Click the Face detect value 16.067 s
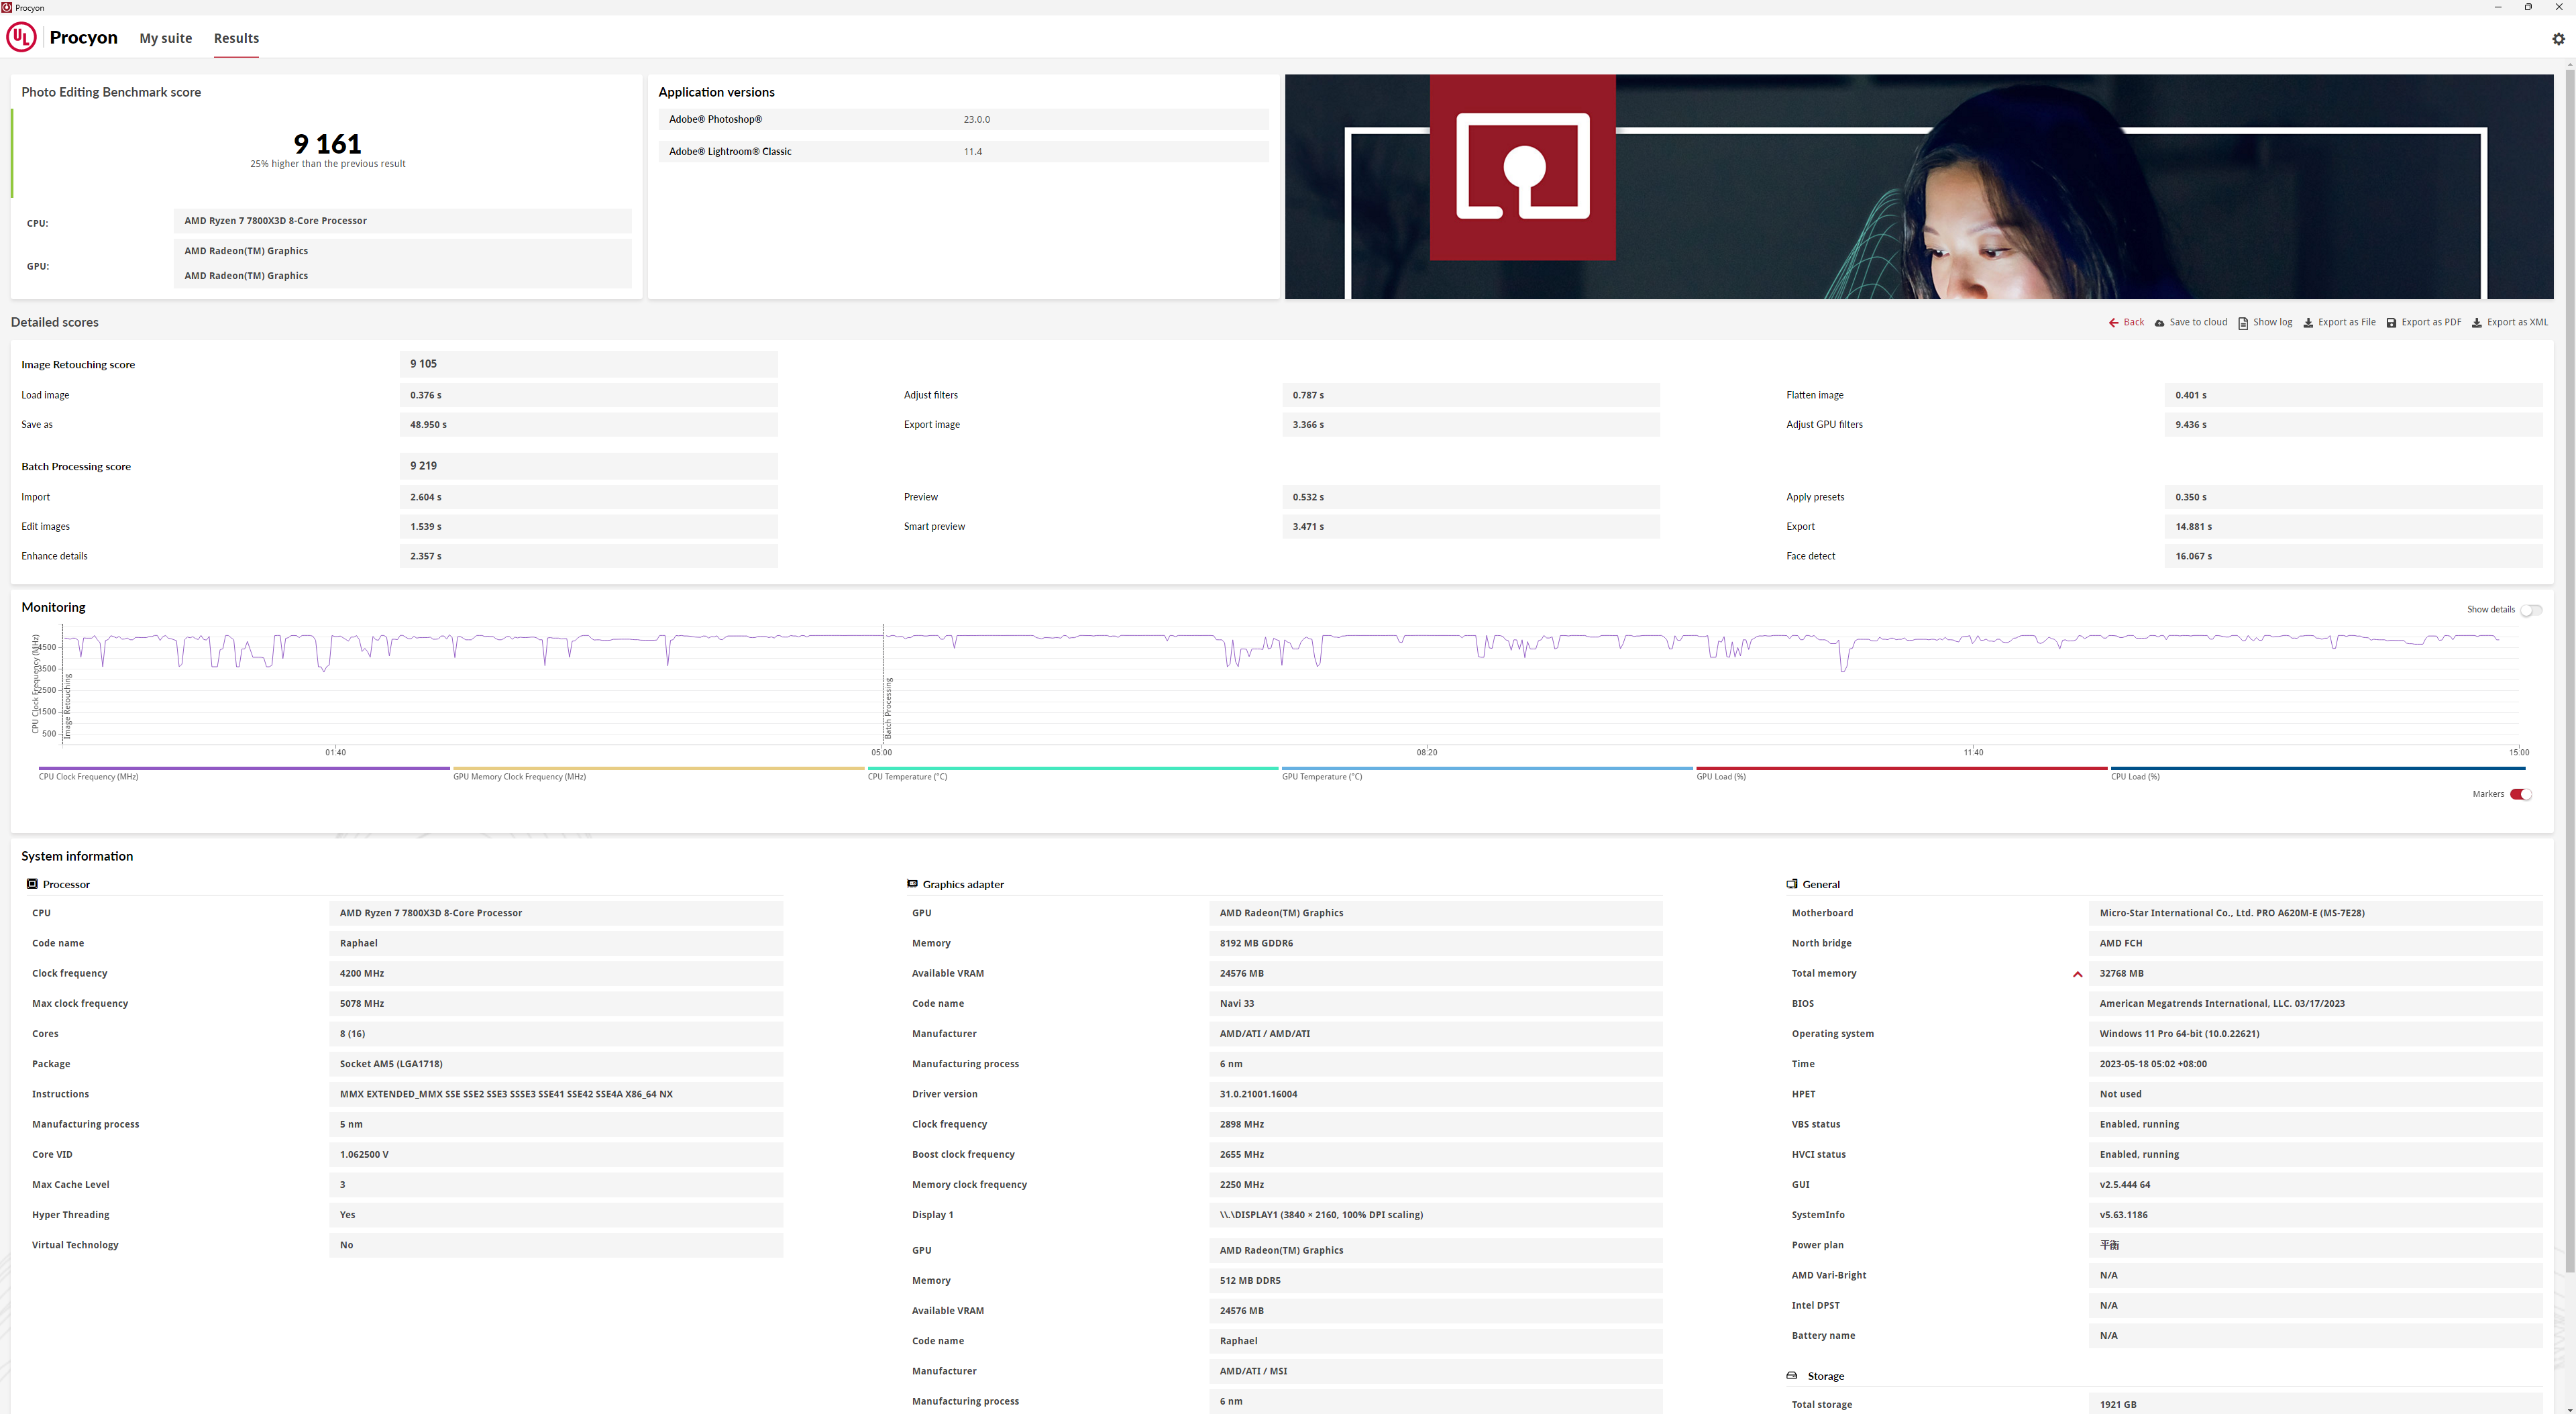Viewport: 2576px width, 1414px height. 2353,556
